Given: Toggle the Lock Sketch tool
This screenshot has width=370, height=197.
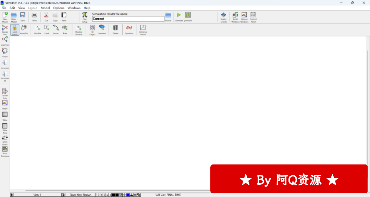Looking at the screenshot, I should (15, 30).
